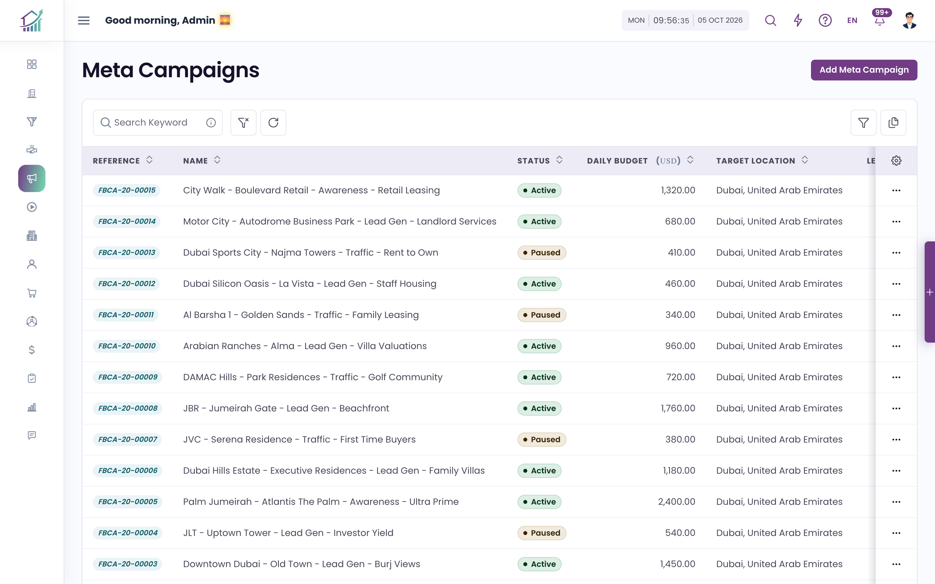The image size is (935, 584).
Task: Click daily budget 2,400.00
Action: pyautogui.click(x=677, y=502)
